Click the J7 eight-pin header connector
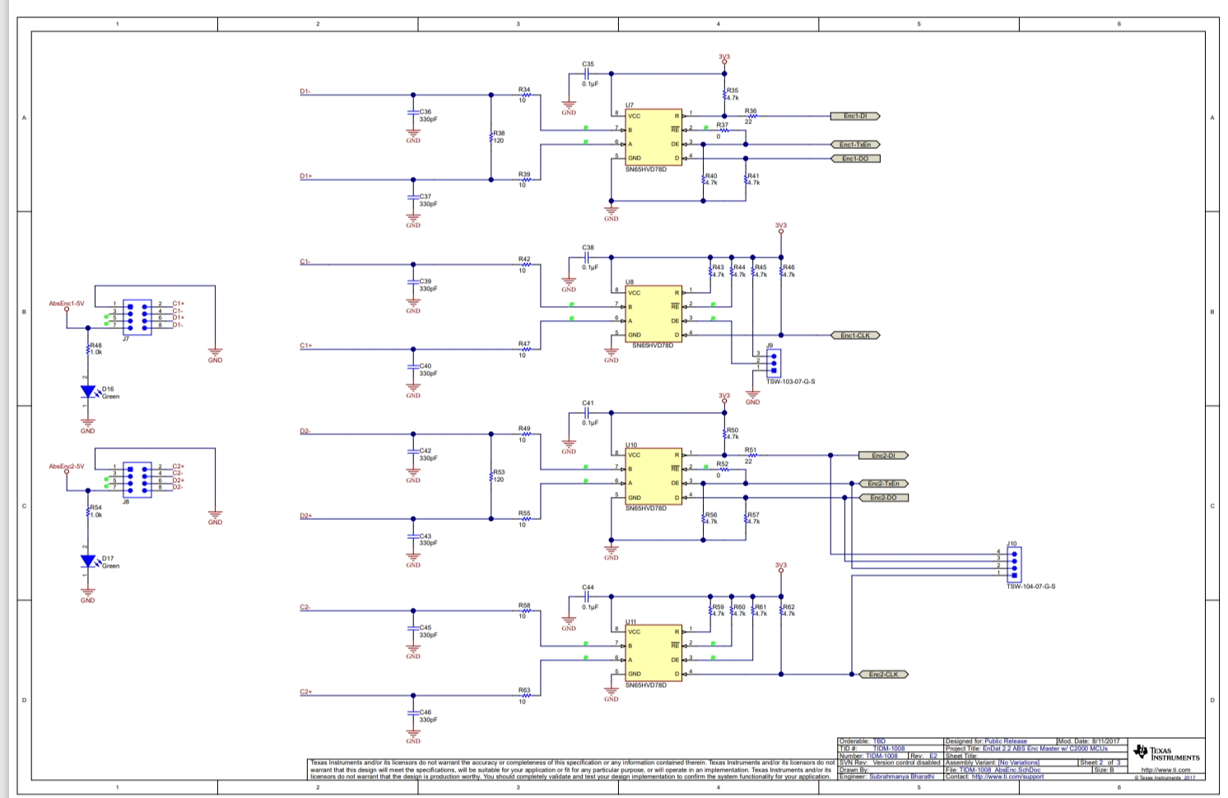Screen dimensions: 1228x798 (137, 317)
